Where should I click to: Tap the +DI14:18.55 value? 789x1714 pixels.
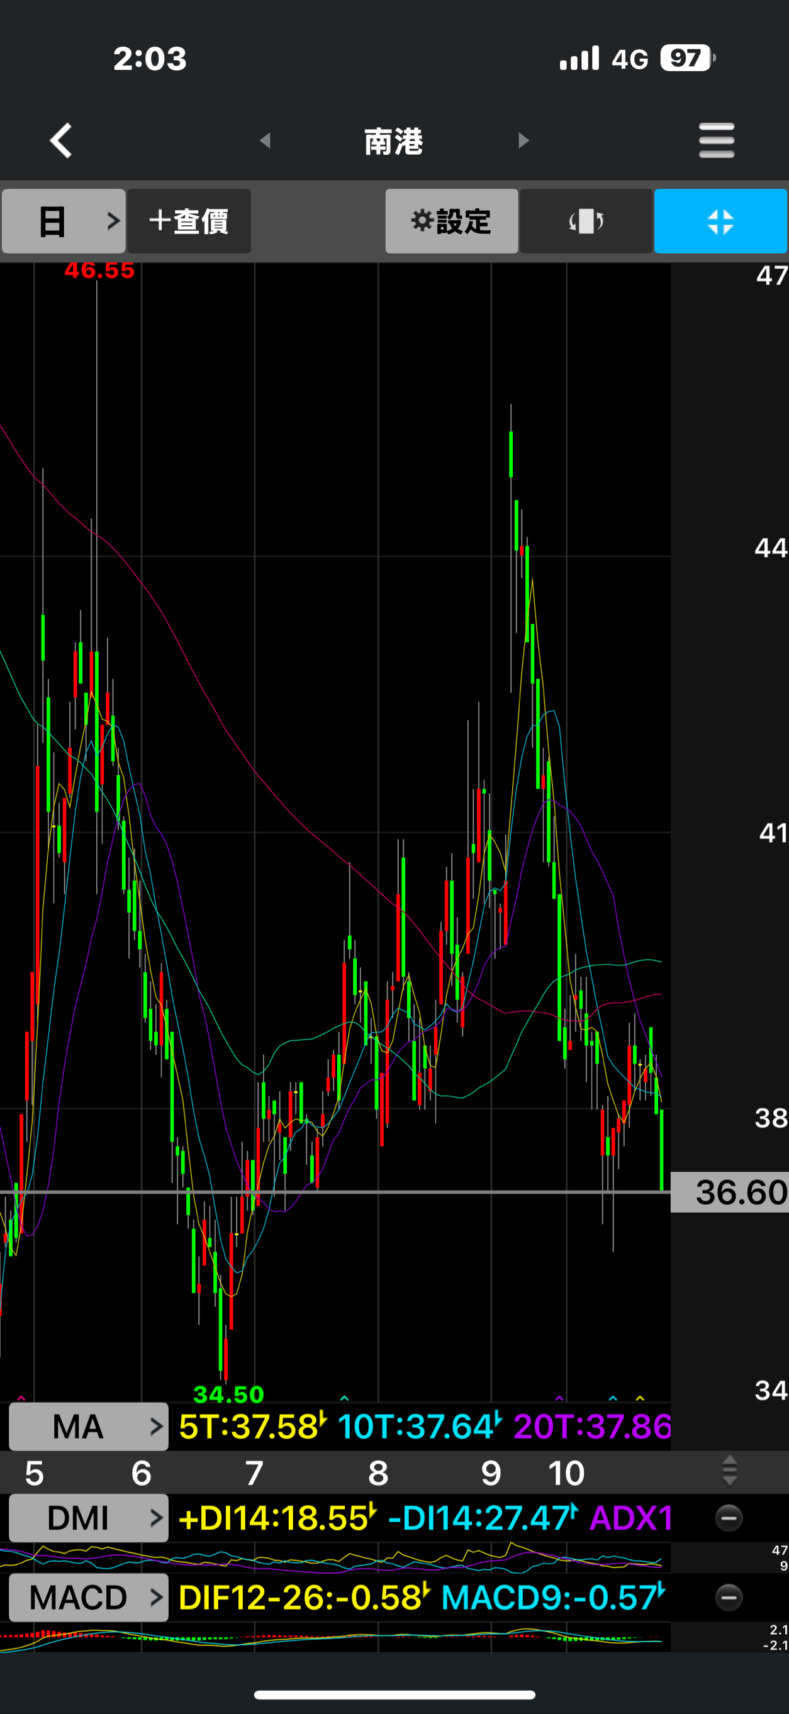pyautogui.click(x=276, y=1518)
